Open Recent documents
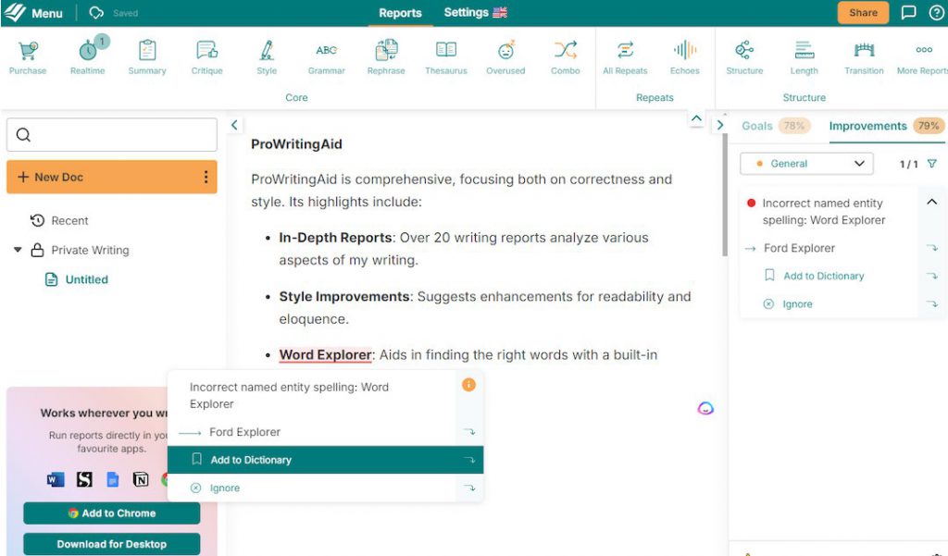Screen dimensions: 948x556 tap(59, 220)
